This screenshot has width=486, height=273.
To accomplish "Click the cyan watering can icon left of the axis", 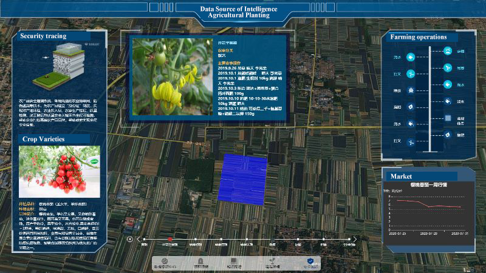I will pyautogui.click(x=411, y=57).
